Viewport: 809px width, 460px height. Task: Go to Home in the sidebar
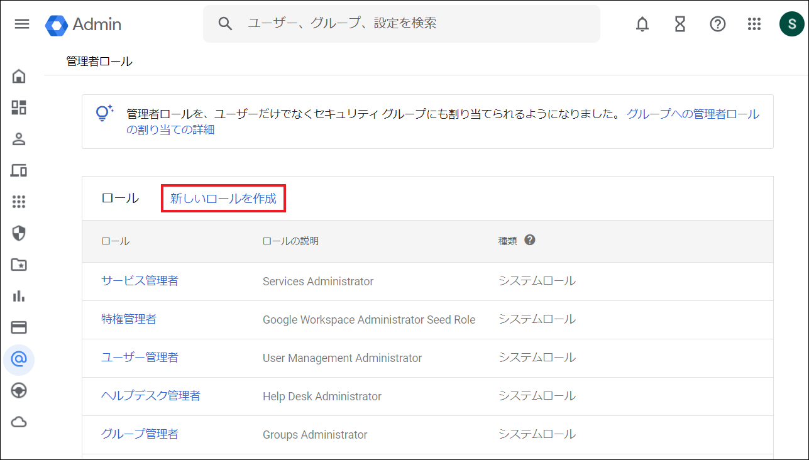tap(19, 77)
